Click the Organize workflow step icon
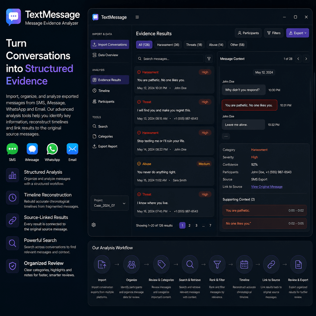 click(132, 264)
